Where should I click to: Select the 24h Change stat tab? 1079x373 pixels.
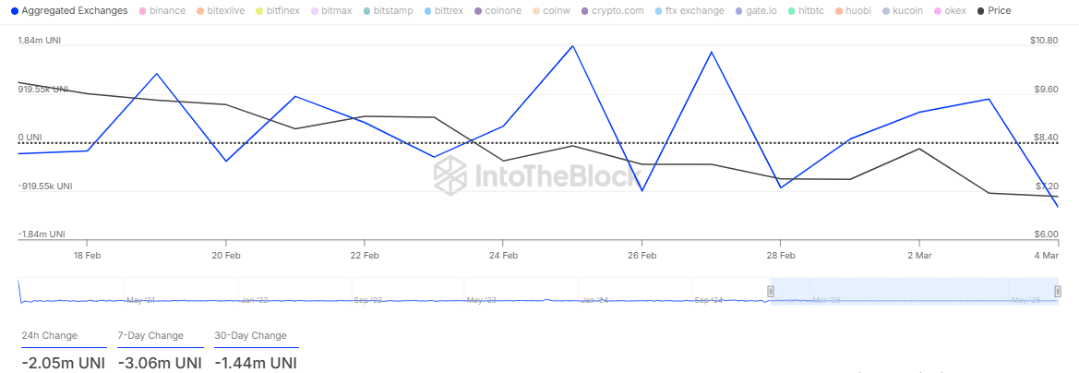click(x=50, y=335)
